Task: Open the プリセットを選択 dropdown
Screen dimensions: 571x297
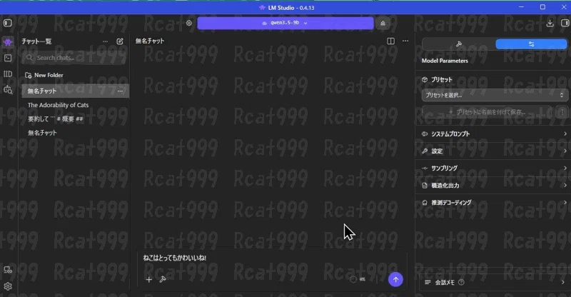Action: point(495,95)
